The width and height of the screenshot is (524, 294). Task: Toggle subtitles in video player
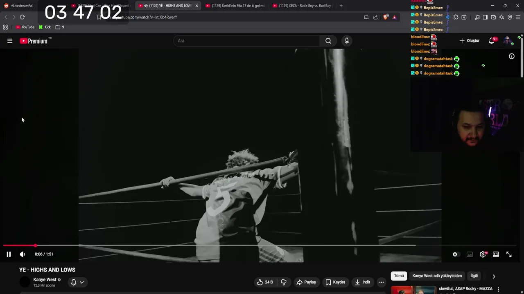470,254
